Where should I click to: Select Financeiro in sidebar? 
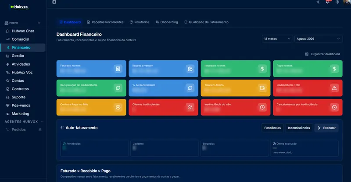[23, 48]
